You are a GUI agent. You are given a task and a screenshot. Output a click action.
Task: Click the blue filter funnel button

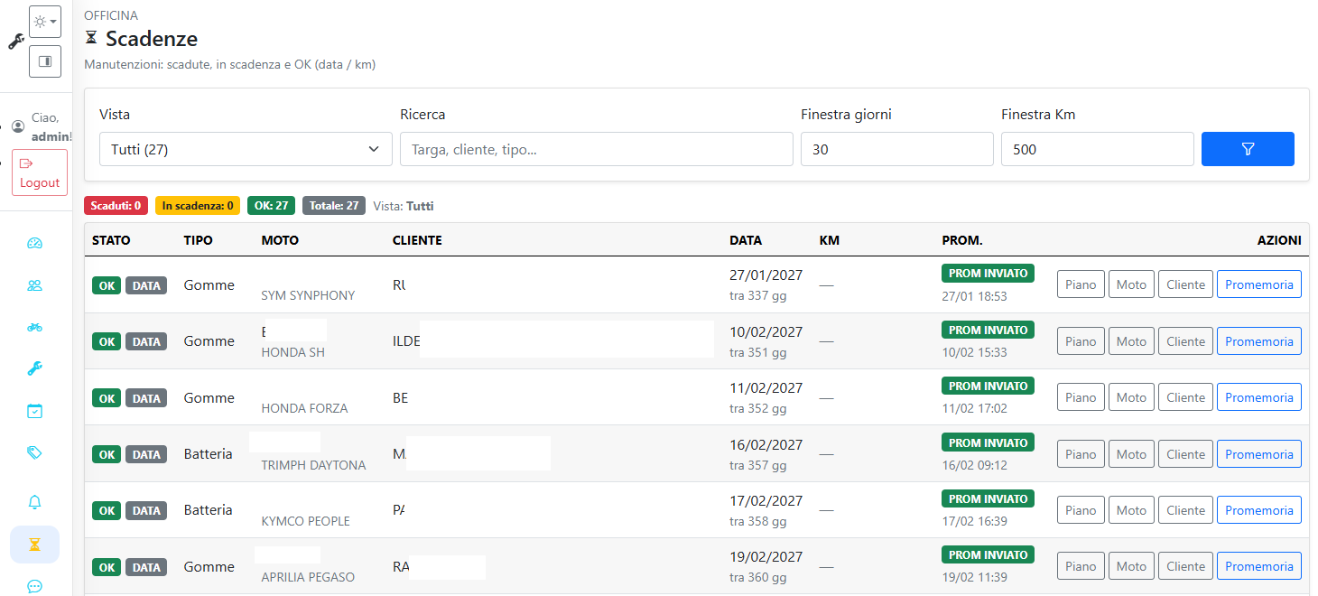[1248, 149]
